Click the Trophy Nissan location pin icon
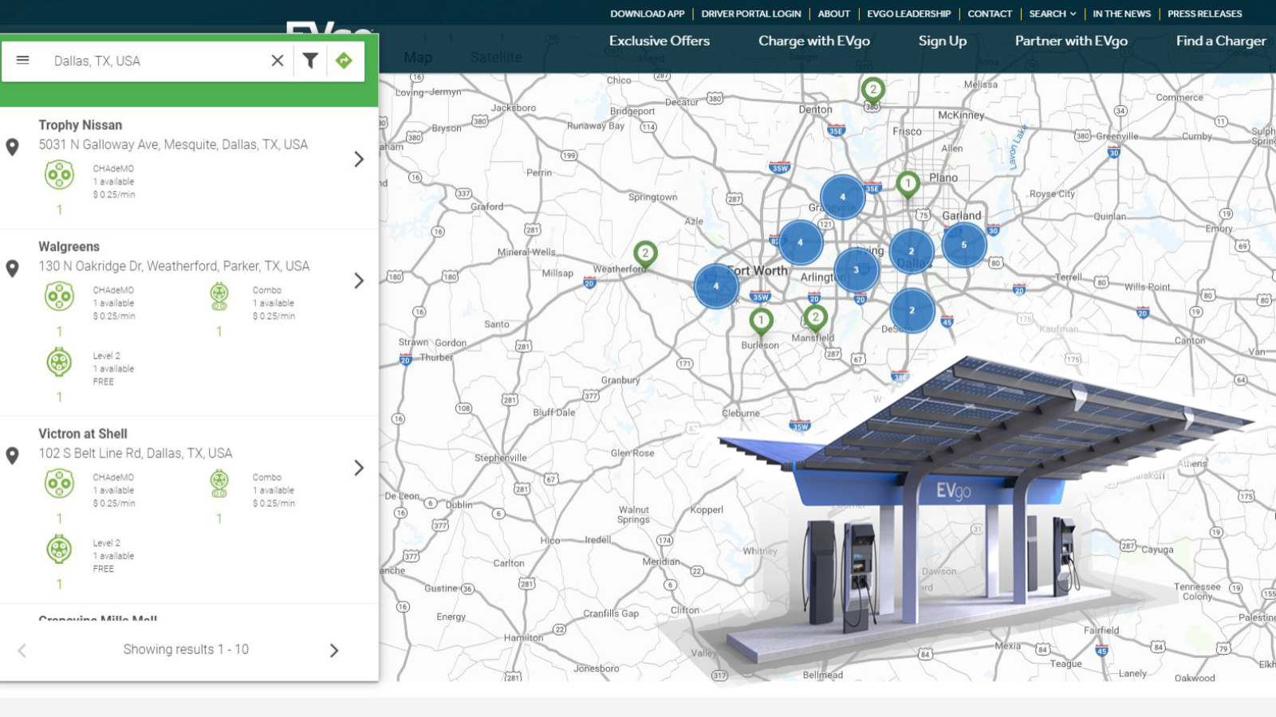The height and width of the screenshot is (717, 1276). point(13,147)
